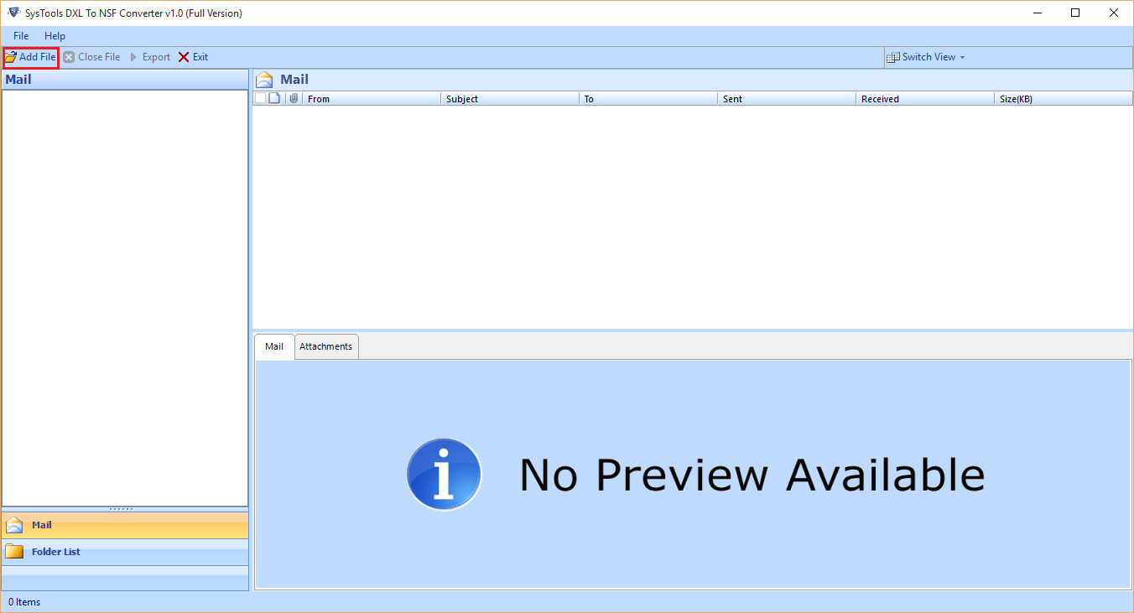Sort by the From column
This screenshot has height=613, width=1134.
coord(372,99)
